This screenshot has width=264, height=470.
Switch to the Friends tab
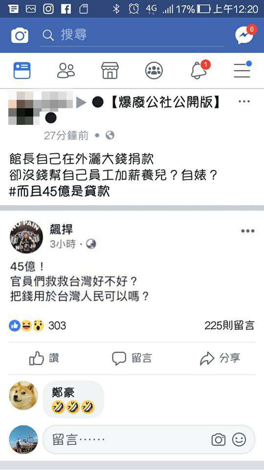click(x=66, y=70)
